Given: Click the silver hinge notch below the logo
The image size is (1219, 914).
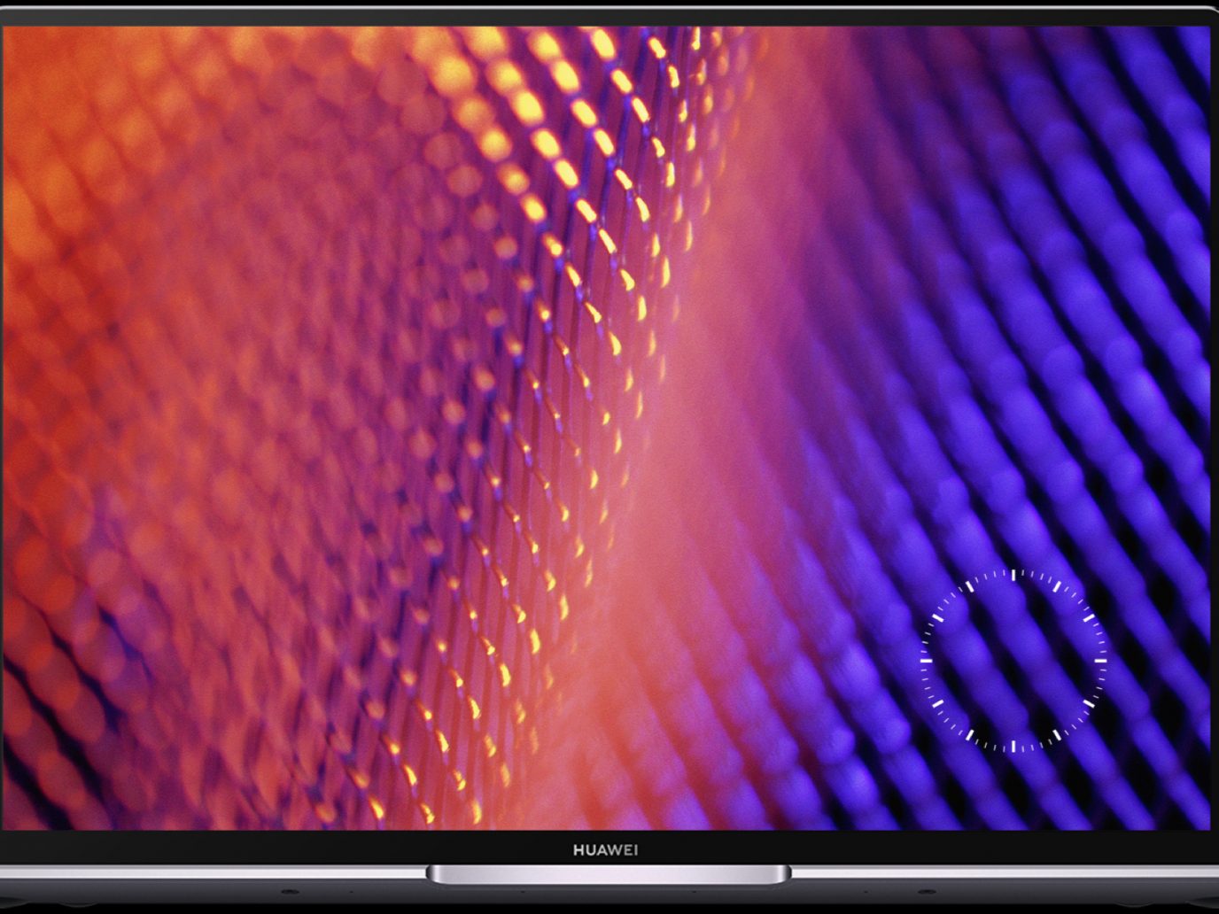Looking at the screenshot, I should click(x=608, y=875).
